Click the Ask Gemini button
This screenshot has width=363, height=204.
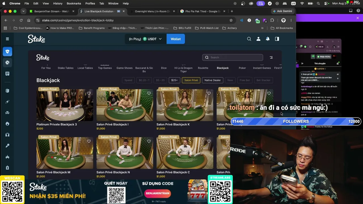[282, 11]
